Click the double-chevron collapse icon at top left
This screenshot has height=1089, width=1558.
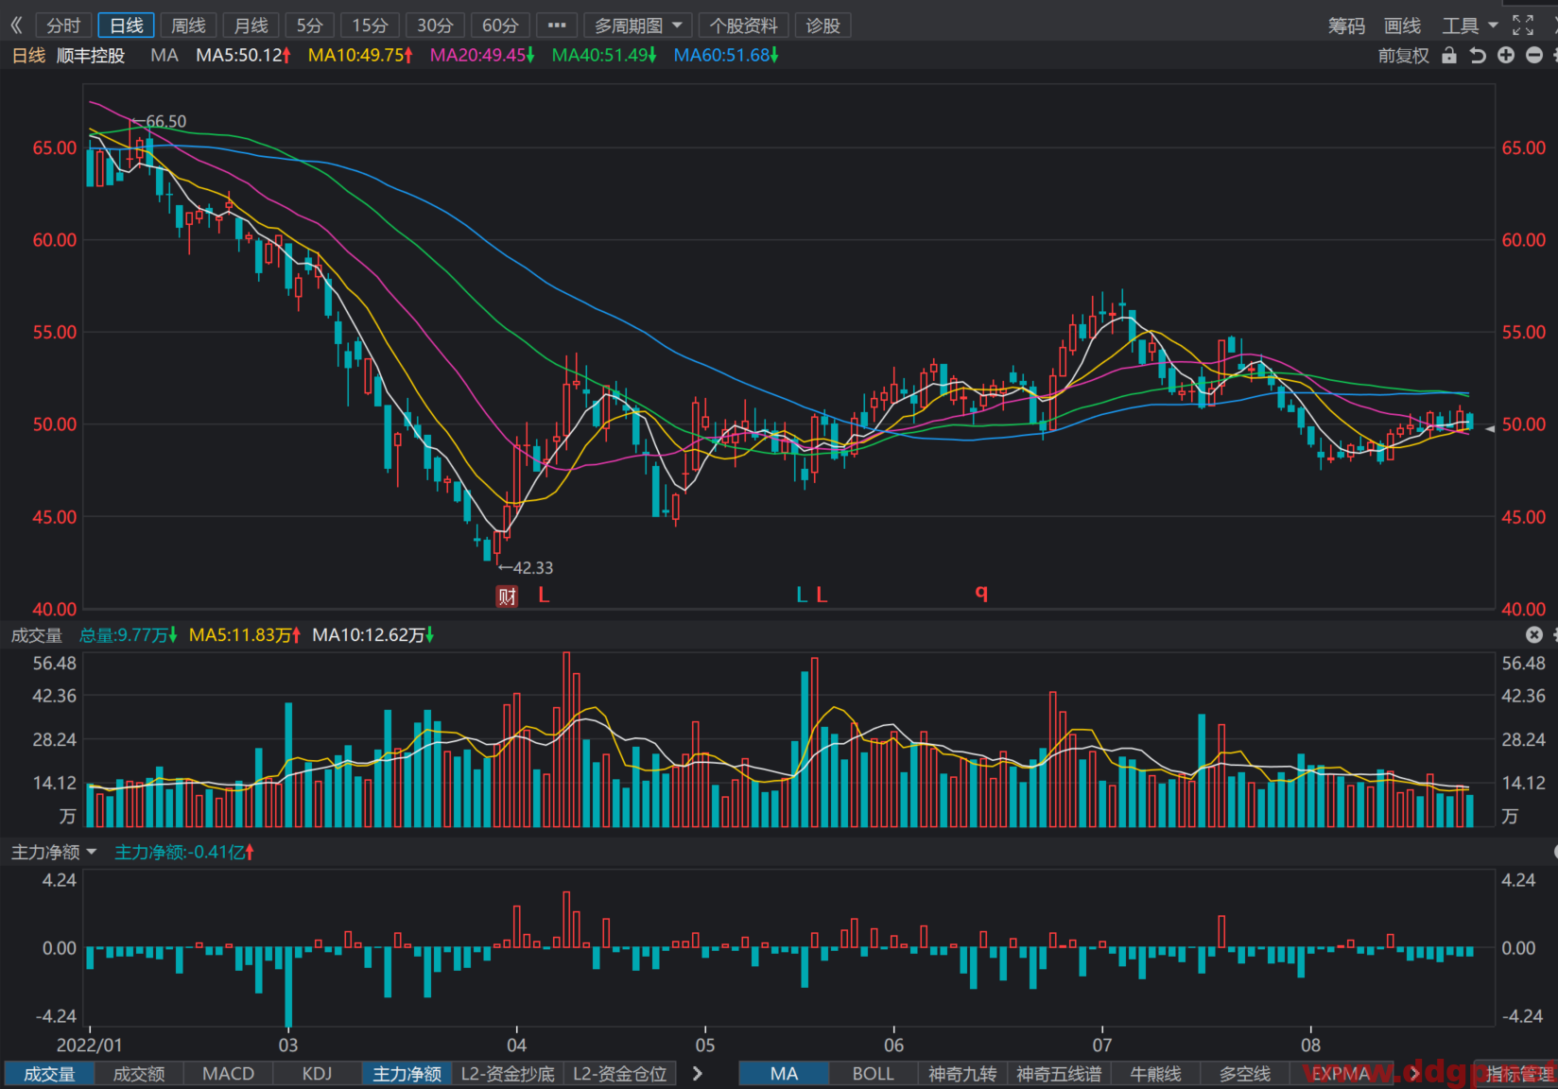coord(16,26)
